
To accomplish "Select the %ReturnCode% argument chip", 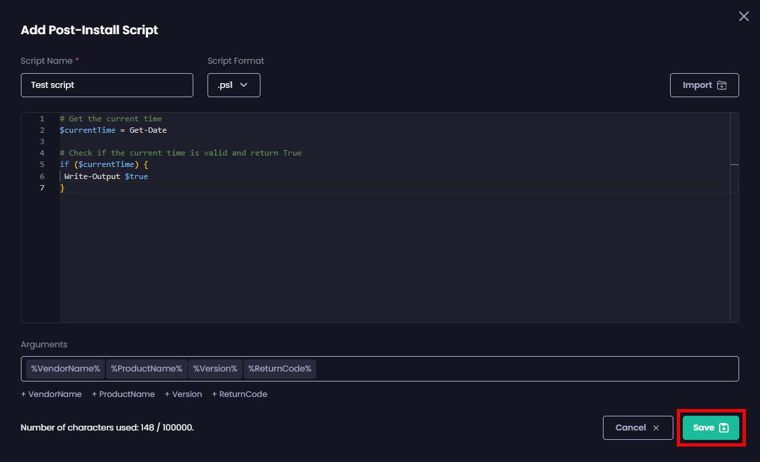I will tap(280, 368).
